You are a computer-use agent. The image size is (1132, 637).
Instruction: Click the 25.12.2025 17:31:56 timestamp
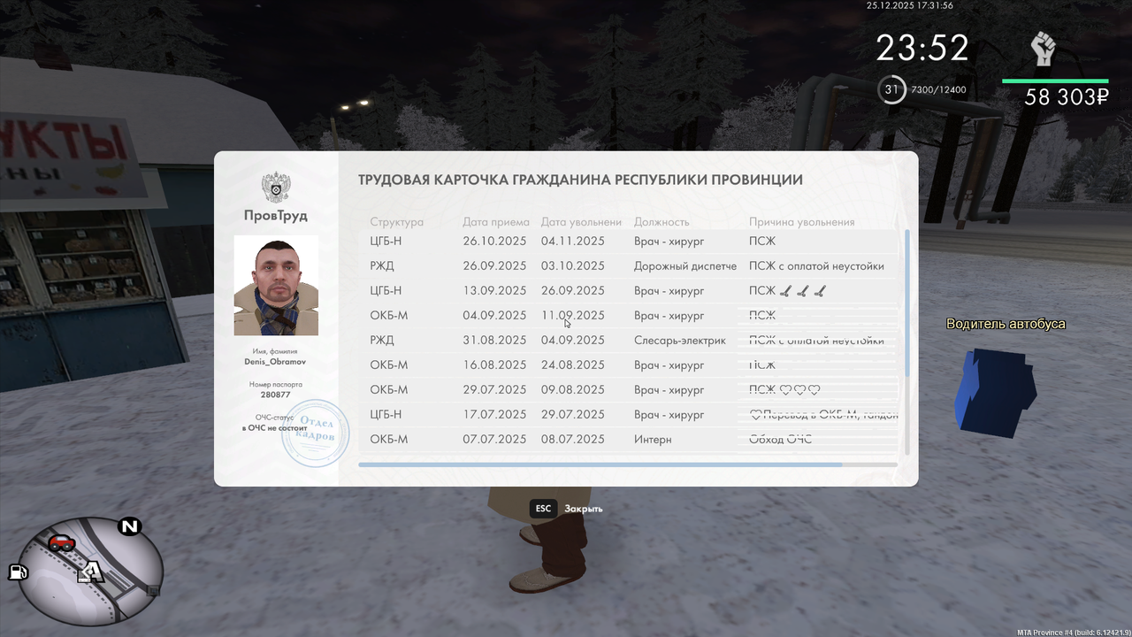(x=910, y=5)
